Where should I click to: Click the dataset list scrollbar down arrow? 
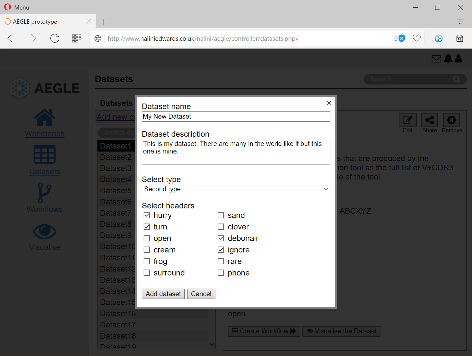click(212, 344)
